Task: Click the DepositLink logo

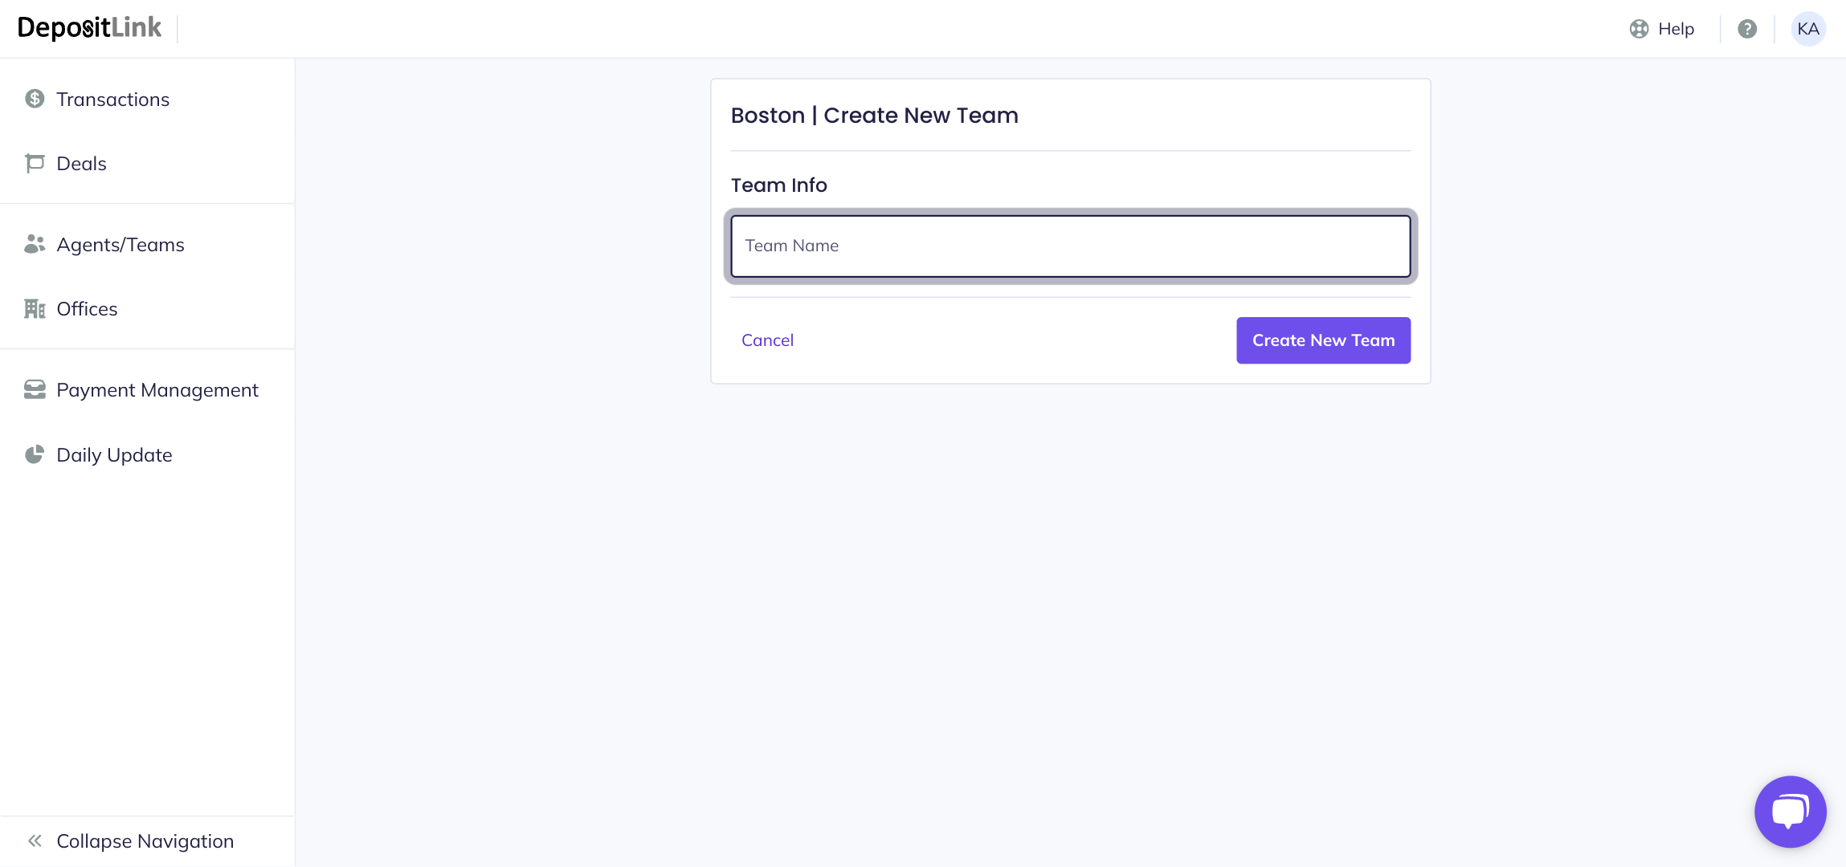Action: tap(89, 28)
